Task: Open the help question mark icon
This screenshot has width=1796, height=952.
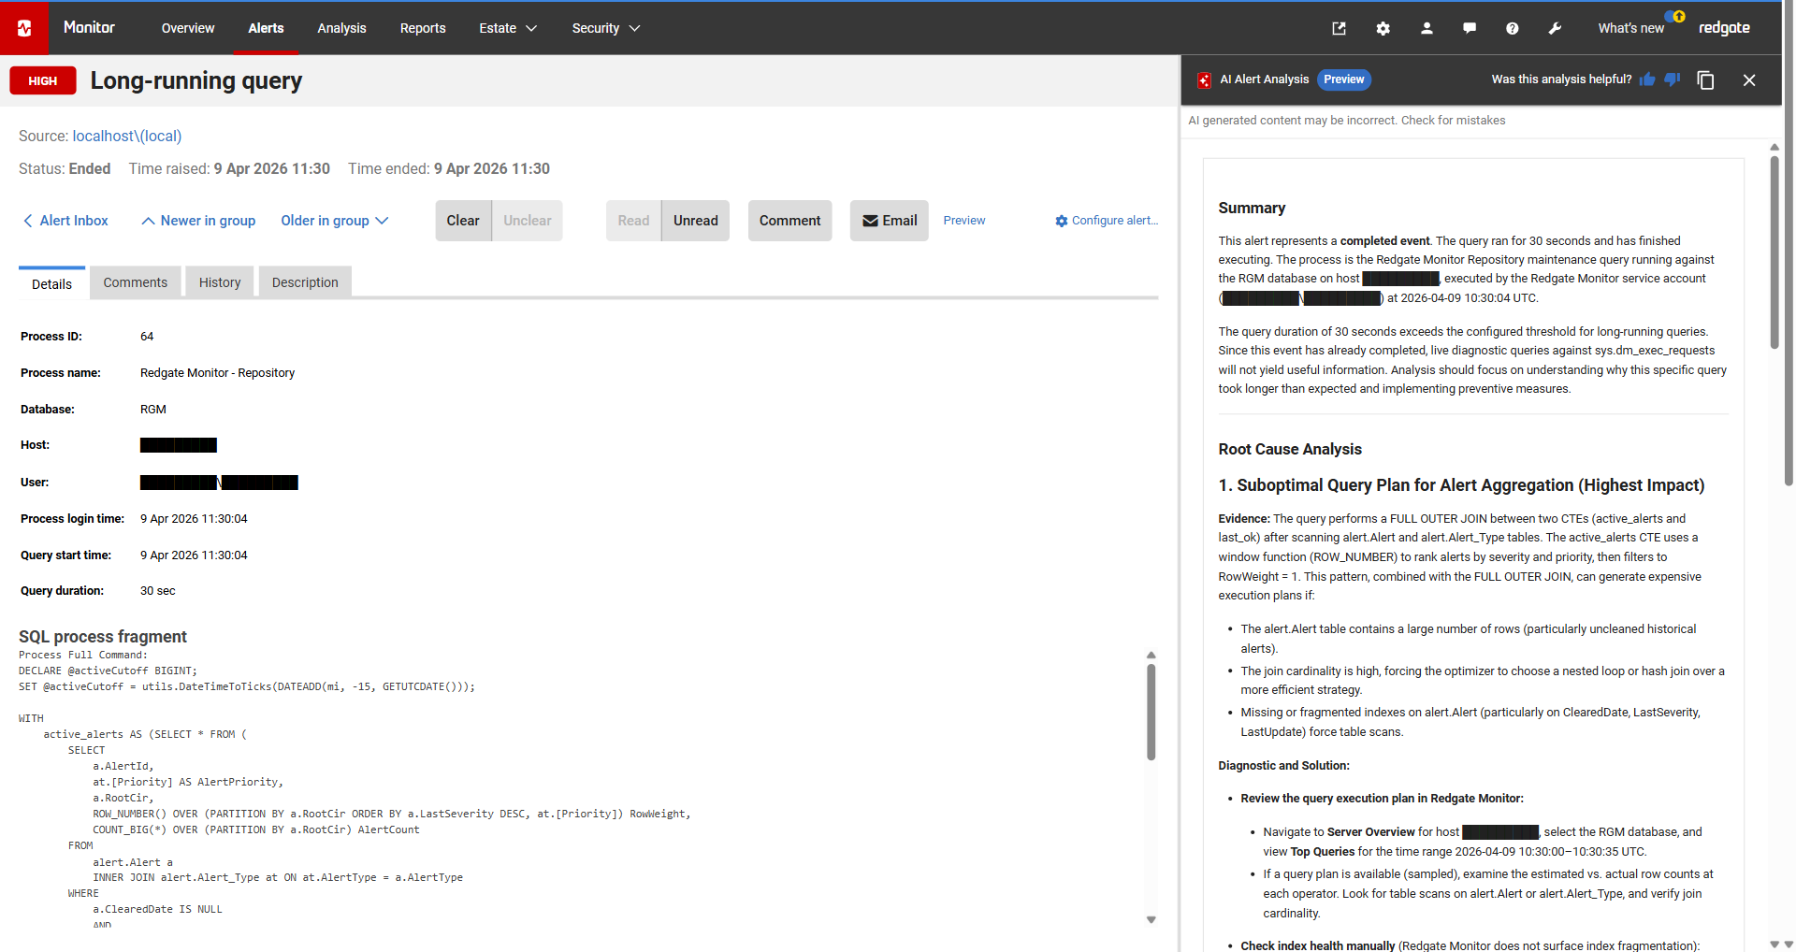Action: pos(1512,28)
